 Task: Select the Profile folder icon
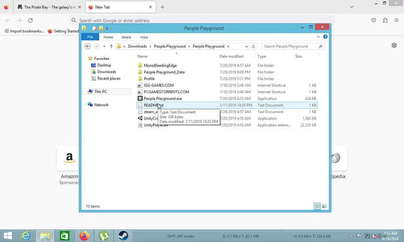tap(140, 79)
